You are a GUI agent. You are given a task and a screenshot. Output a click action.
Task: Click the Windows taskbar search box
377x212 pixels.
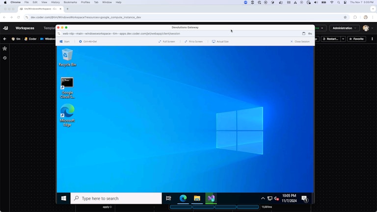(116, 198)
